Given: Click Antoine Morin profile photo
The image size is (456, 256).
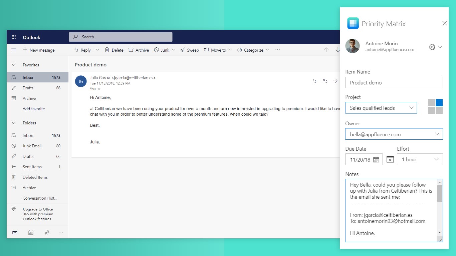Looking at the screenshot, I should tap(353, 46).
